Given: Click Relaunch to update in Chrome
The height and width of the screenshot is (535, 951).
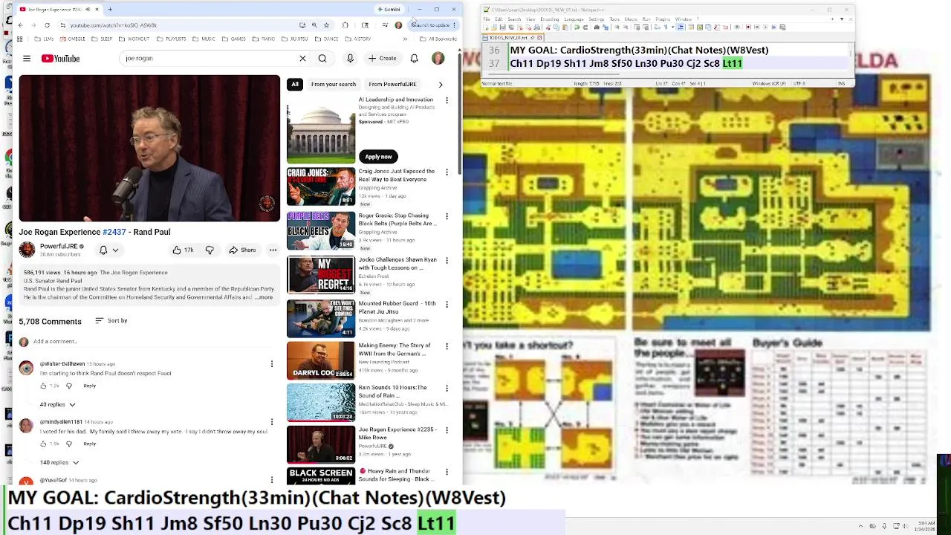Looking at the screenshot, I should (432, 25).
